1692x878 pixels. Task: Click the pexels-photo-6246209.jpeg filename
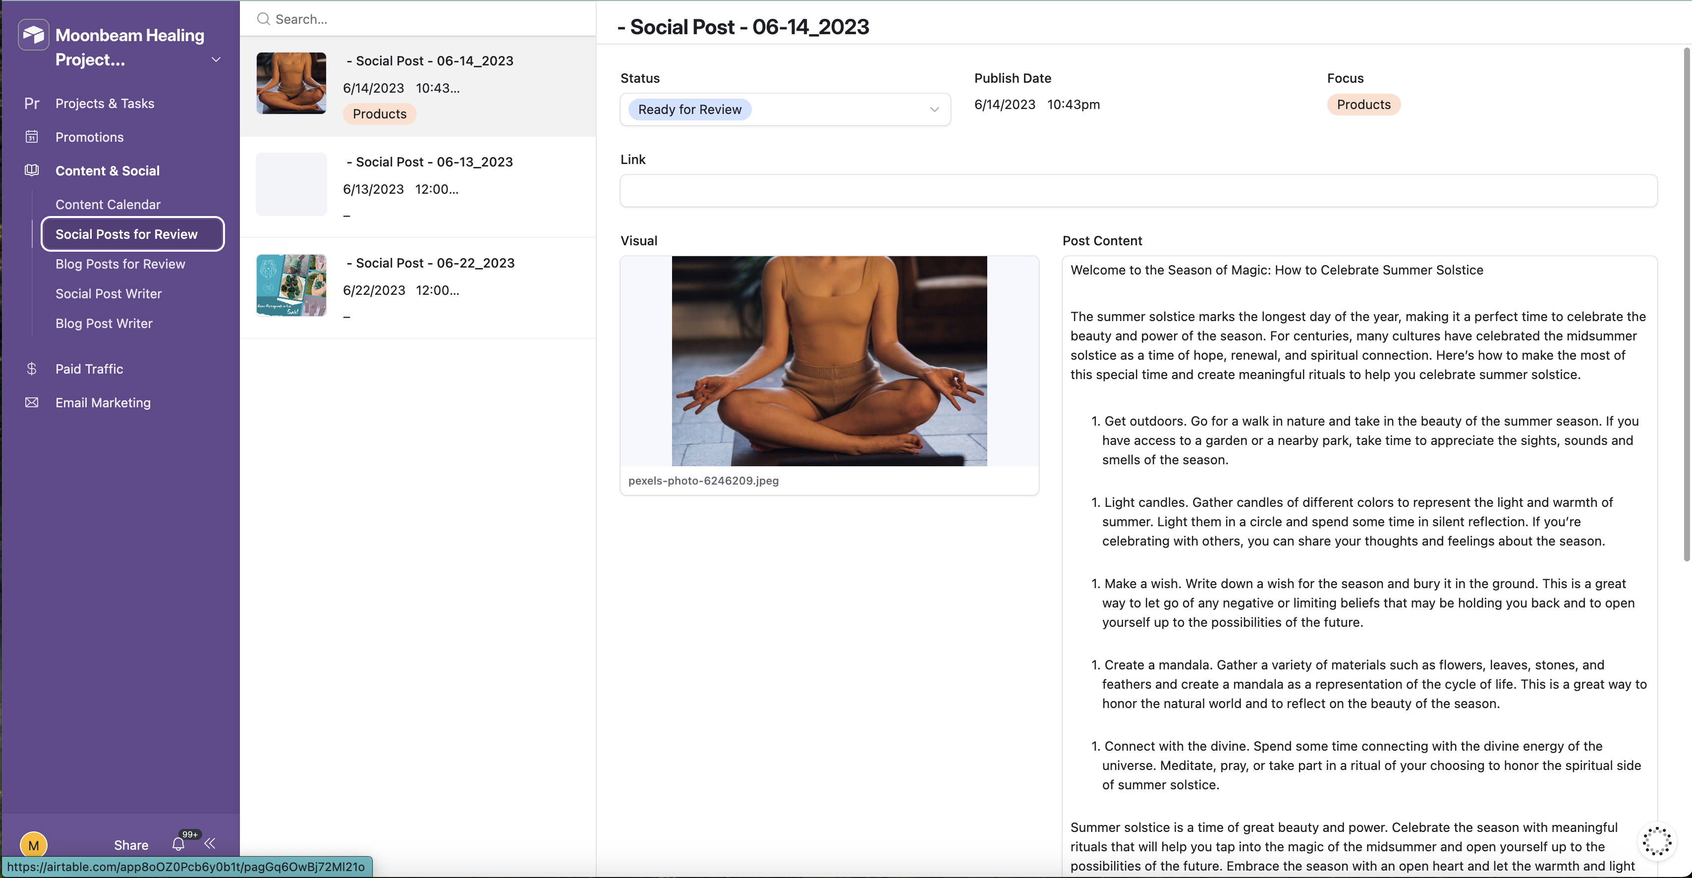[x=703, y=480]
